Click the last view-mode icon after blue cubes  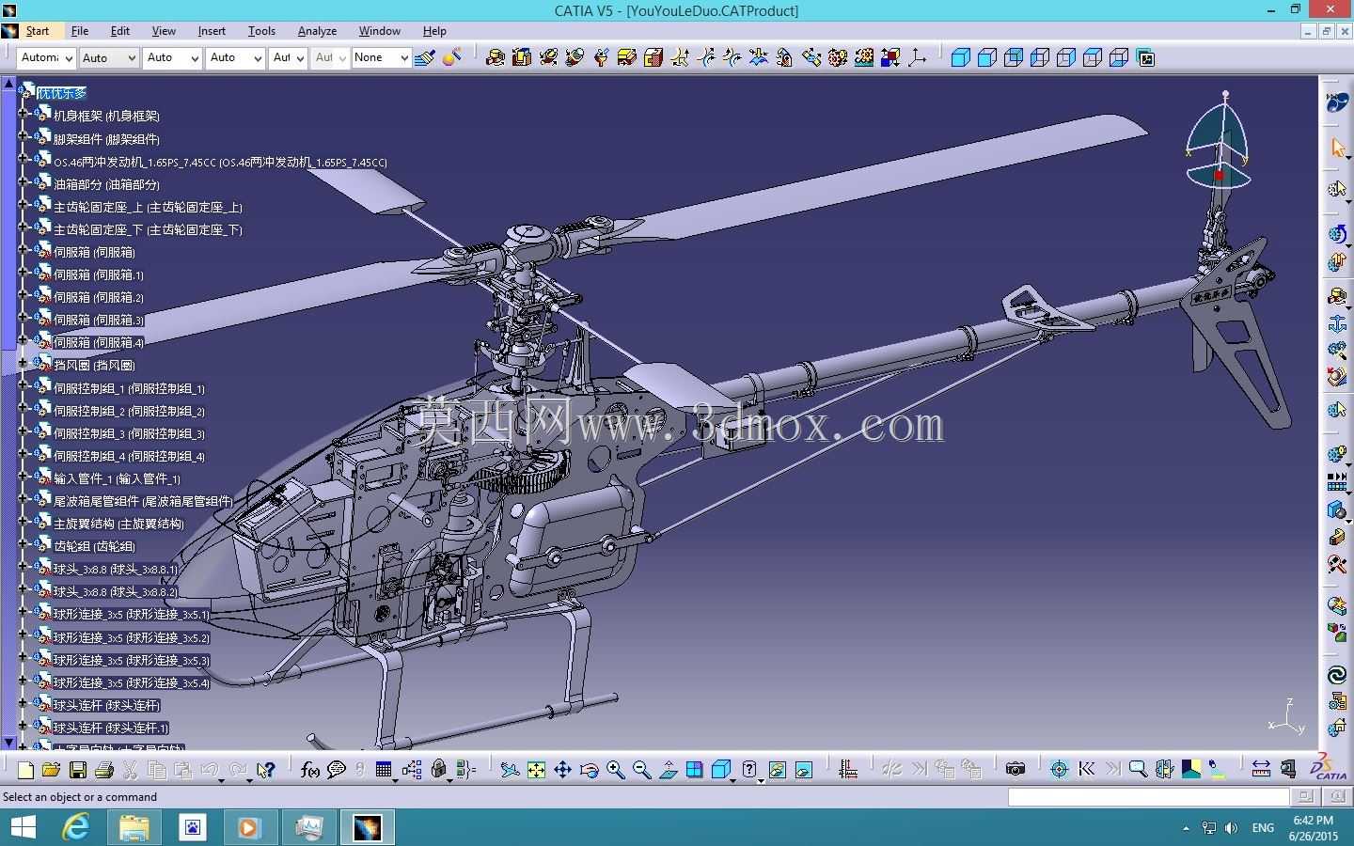pyautogui.click(x=1145, y=57)
